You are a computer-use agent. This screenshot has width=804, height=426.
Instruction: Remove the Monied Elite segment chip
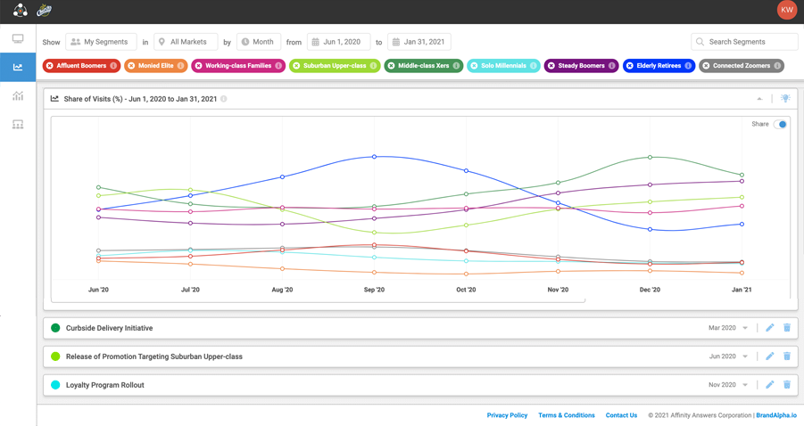pos(131,66)
